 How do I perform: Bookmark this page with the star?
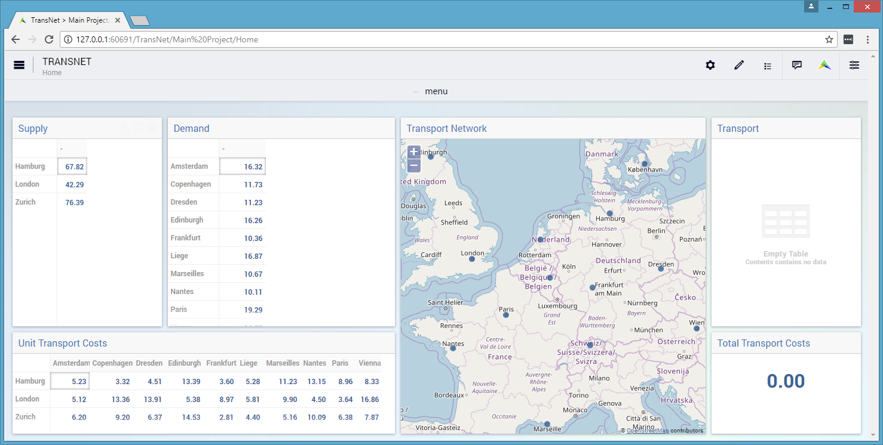829,39
